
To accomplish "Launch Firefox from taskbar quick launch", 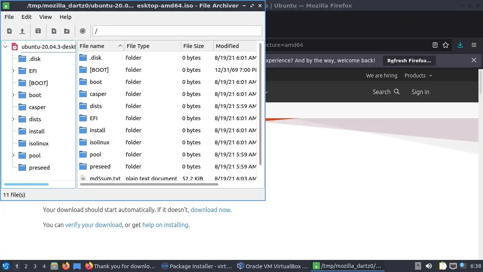I will coord(66,266).
